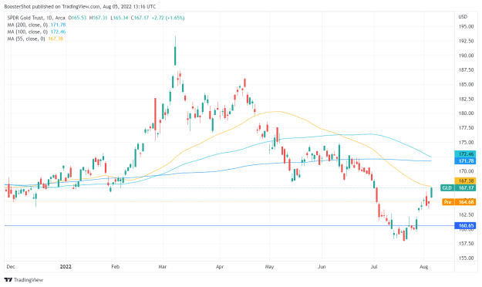Click the 155.00 price axis label
Viewport: 482px width, 287px height.
pos(466,258)
